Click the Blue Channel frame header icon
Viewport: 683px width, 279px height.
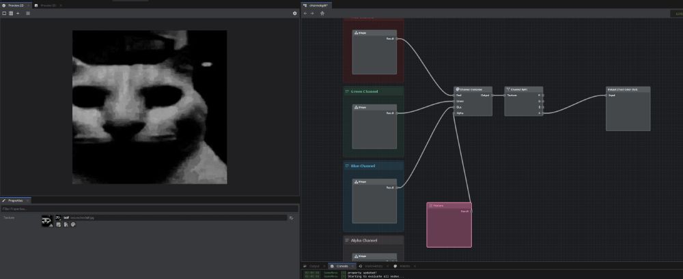[347, 166]
